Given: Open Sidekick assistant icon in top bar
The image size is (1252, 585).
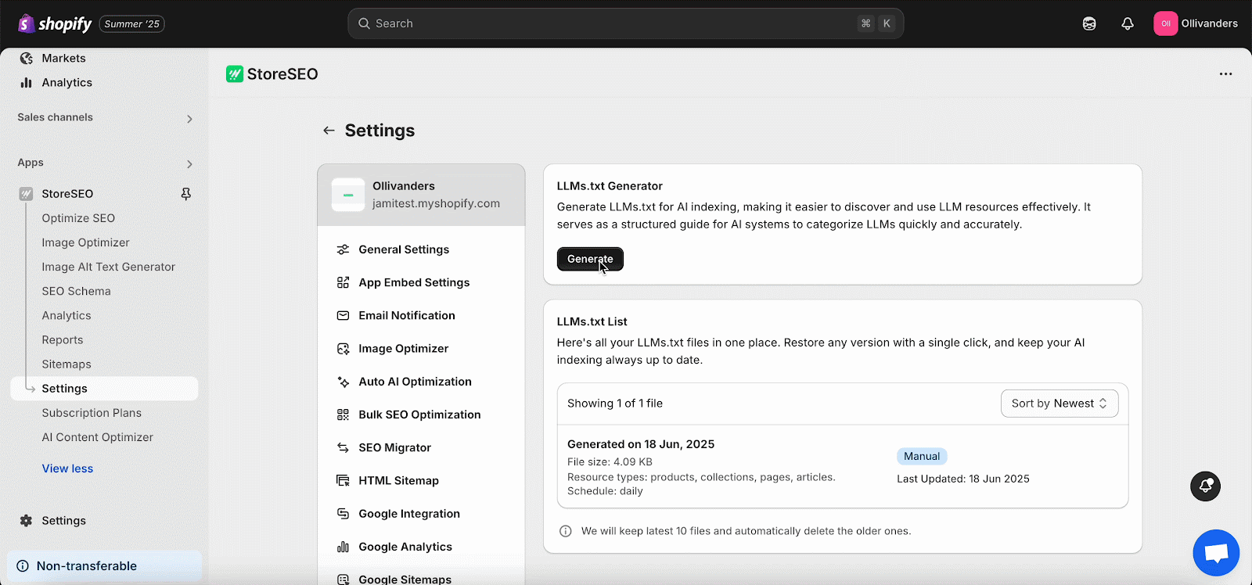Looking at the screenshot, I should (1089, 23).
